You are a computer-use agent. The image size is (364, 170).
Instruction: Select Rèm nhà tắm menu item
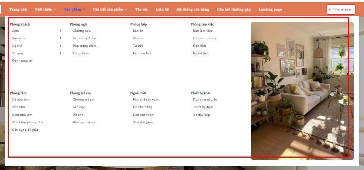click(x=22, y=115)
